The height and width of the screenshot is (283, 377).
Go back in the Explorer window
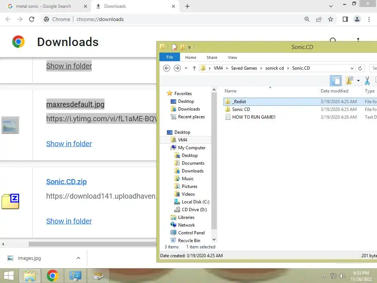(x=167, y=68)
